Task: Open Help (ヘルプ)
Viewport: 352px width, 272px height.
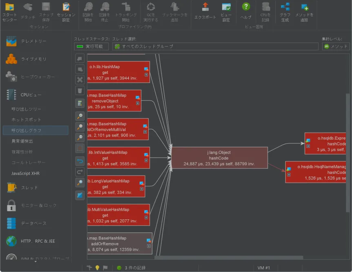Action: pyautogui.click(x=246, y=11)
